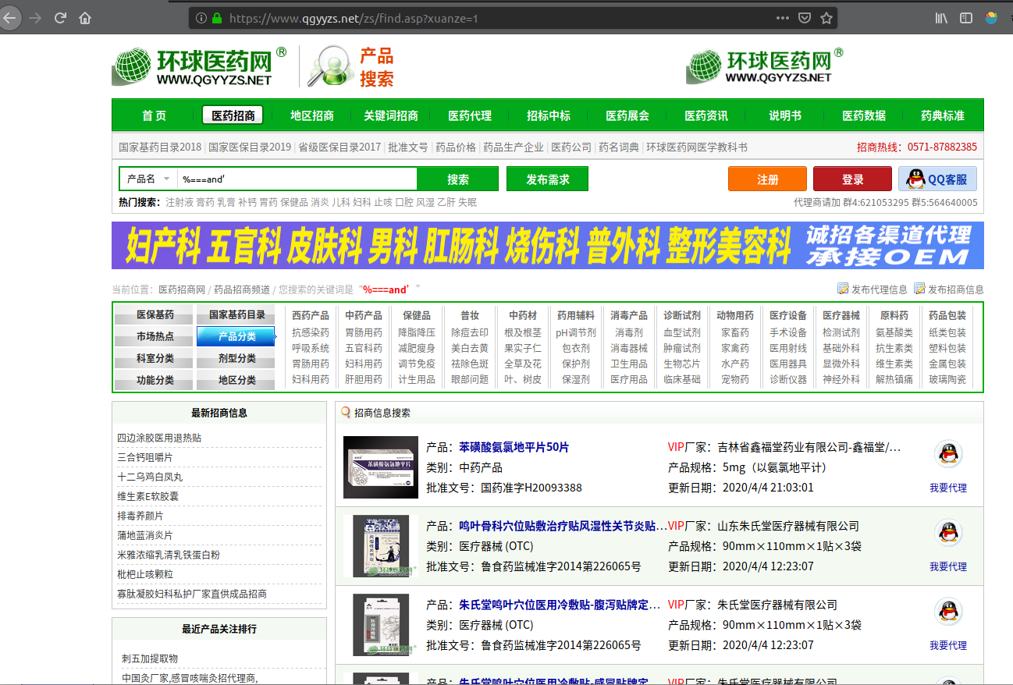Open 药品生产企业 link
Viewport: 1013px width, 685px height.
click(514, 147)
